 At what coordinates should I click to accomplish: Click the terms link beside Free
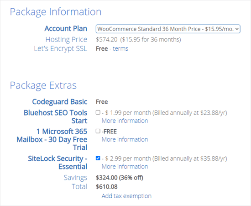click(x=120, y=48)
